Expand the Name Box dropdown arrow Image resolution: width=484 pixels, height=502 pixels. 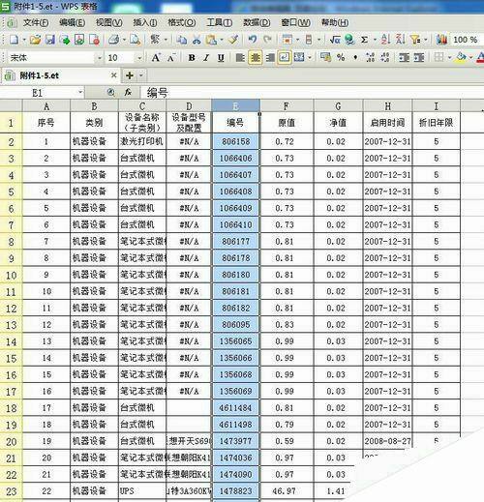(80, 93)
